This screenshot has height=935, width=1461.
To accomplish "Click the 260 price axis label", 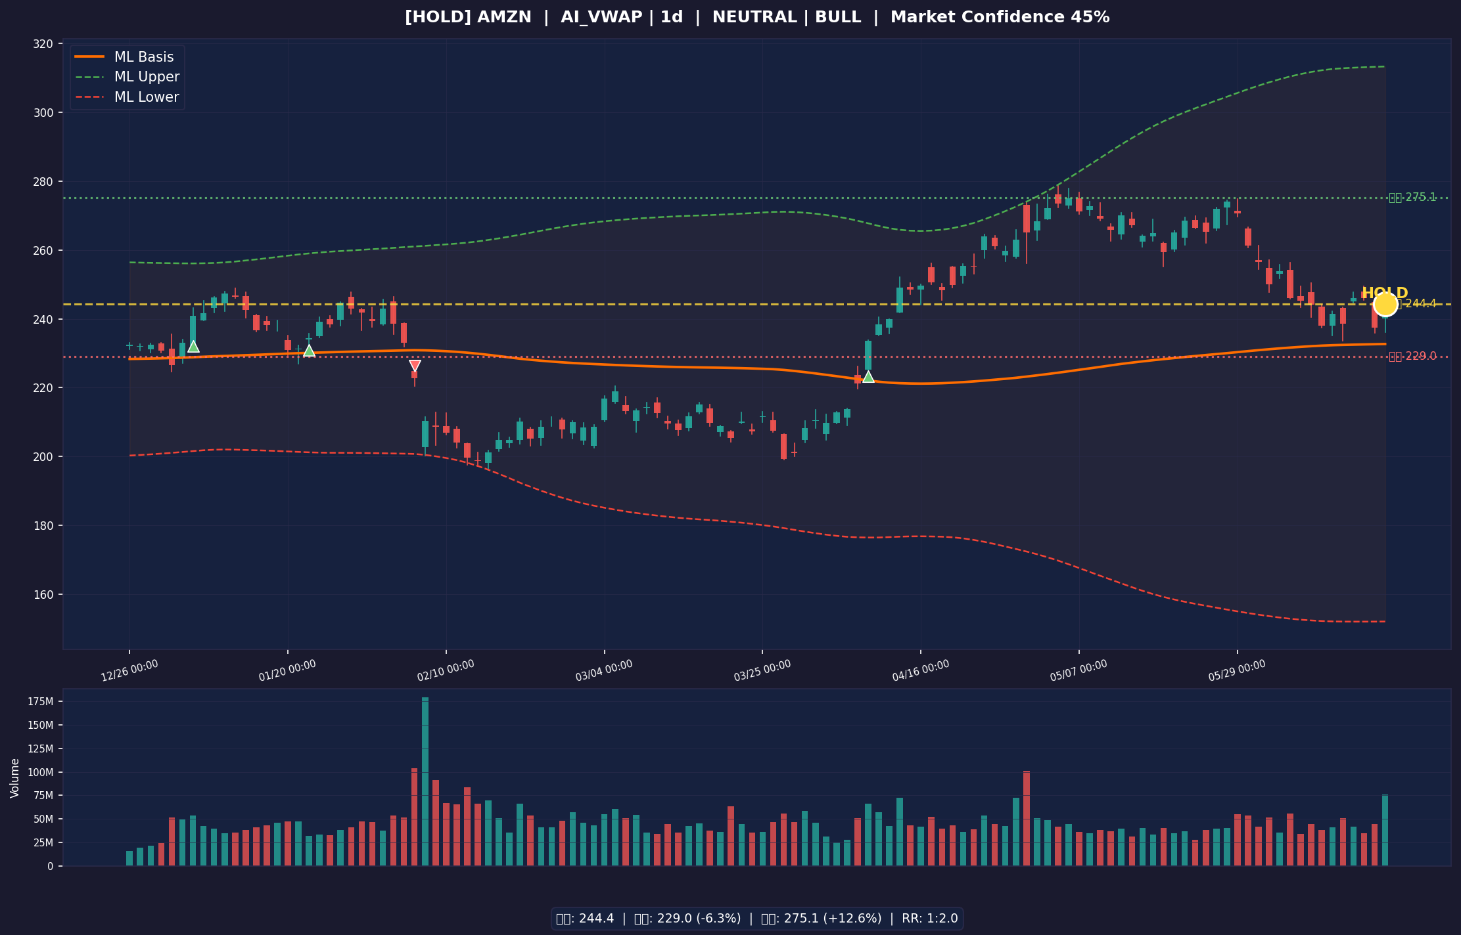I will pos(43,251).
